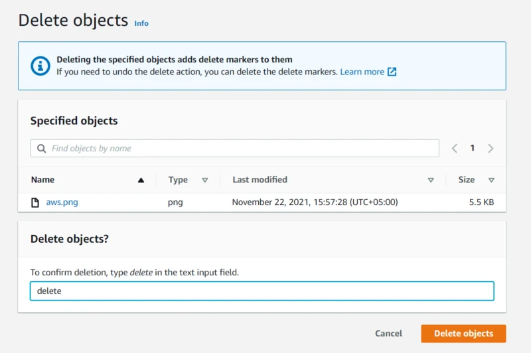Viewport: 531px width, 353px height.
Task: Open the Learn more link
Action: pos(362,72)
